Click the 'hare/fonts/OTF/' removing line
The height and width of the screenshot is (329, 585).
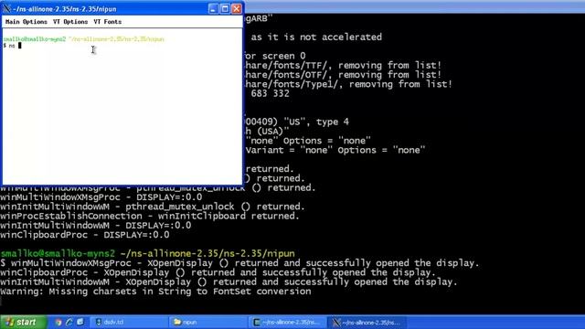(343, 75)
